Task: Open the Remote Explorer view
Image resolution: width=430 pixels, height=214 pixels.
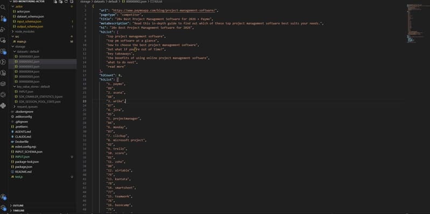Action: point(3,40)
